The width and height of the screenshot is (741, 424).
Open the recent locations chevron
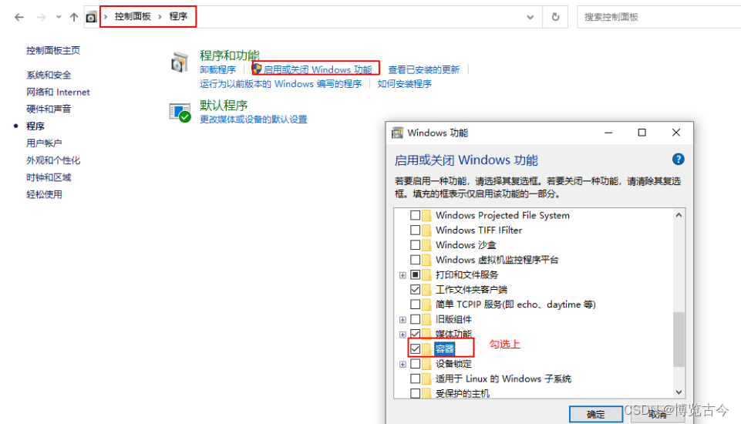(x=59, y=18)
